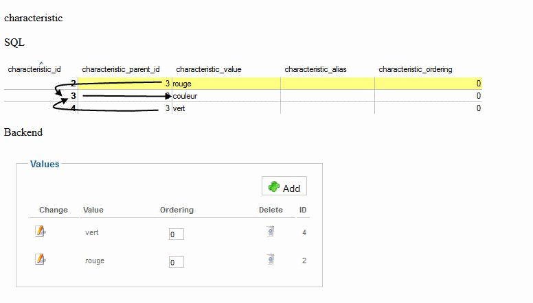
Task: Sort by characteristic_id column header
Action: point(34,69)
